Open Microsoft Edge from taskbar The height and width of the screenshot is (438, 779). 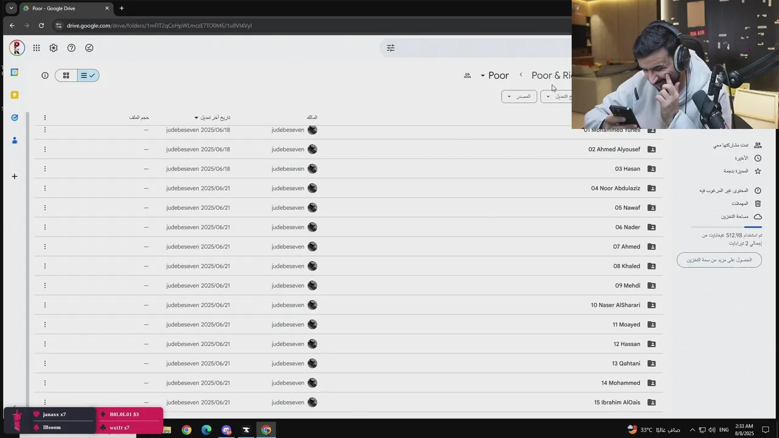pos(206,430)
